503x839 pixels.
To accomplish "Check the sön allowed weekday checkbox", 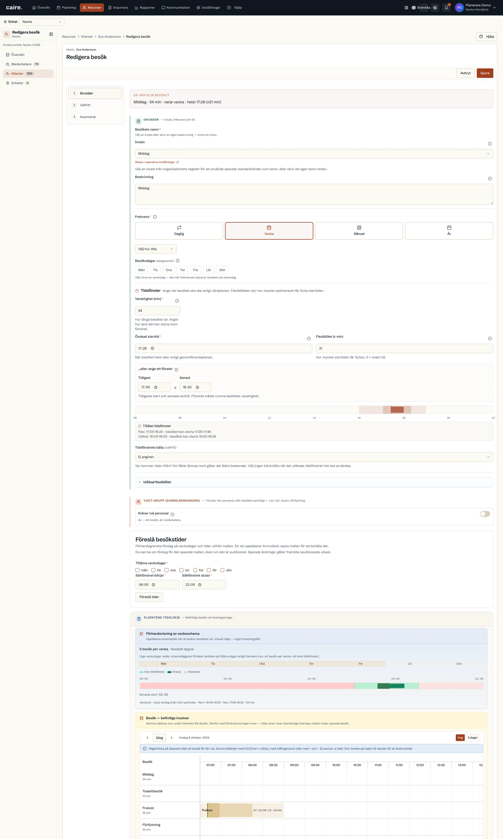I will click(222, 570).
